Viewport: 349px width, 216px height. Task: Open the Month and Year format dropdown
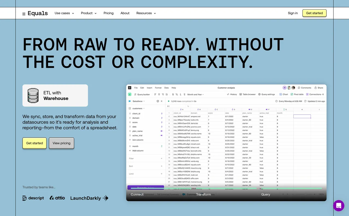(x=195, y=95)
